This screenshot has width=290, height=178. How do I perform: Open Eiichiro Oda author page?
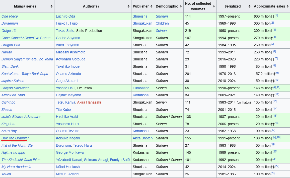coord(65,16)
